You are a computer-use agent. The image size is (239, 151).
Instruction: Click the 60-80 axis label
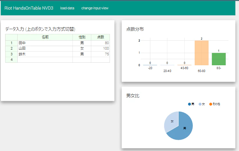coord(201,71)
